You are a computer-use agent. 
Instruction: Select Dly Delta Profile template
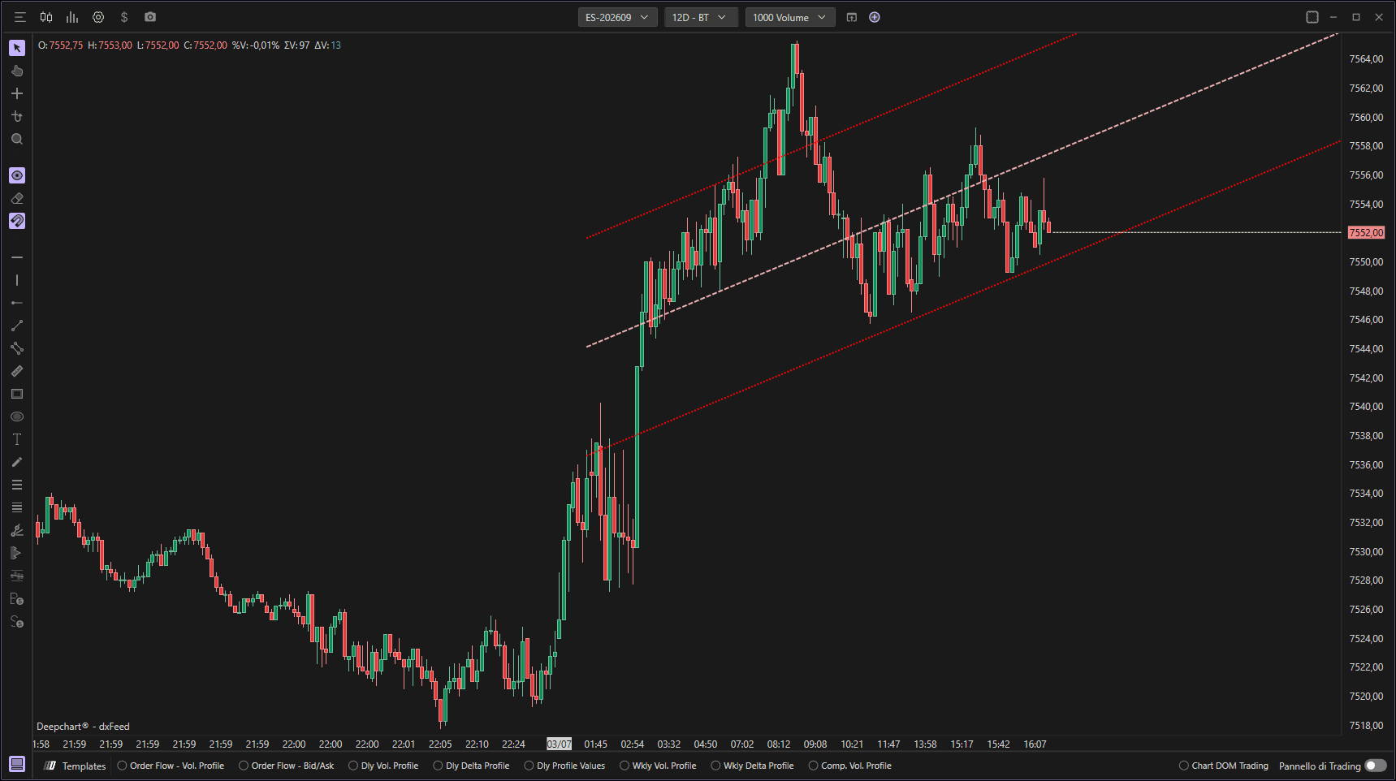(471, 766)
